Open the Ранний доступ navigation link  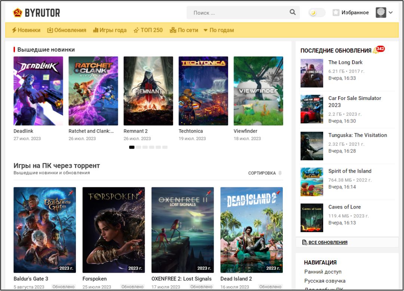(x=322, y=272)
